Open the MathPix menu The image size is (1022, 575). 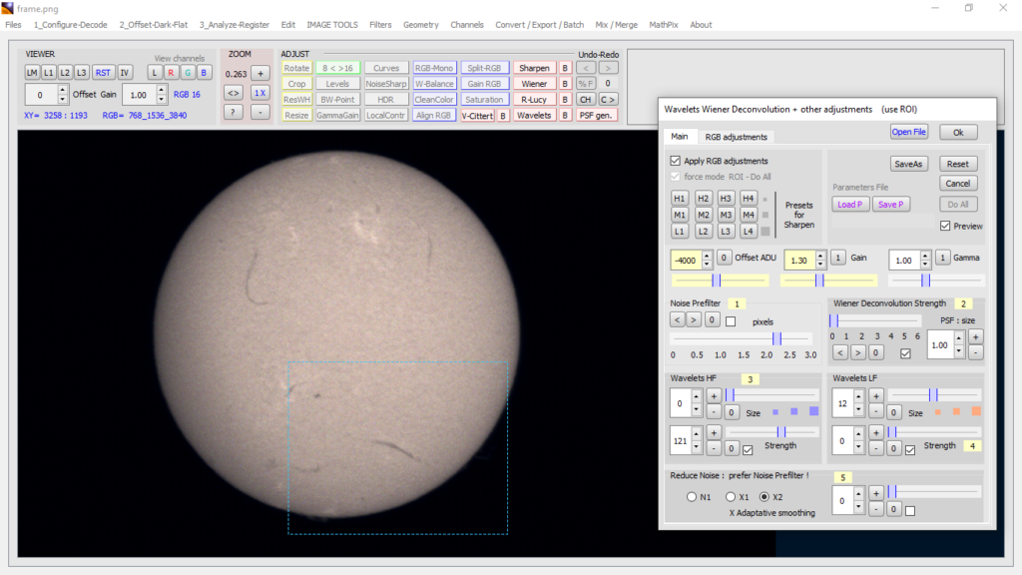[664, 25]
